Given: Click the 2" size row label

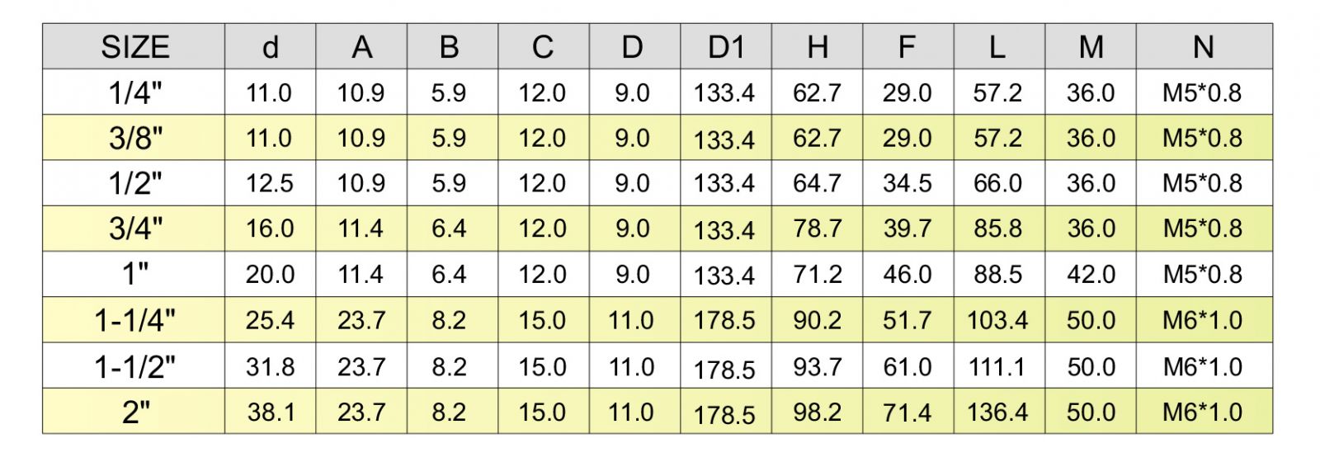Looking at the screenshot, I should pos(135,412).
